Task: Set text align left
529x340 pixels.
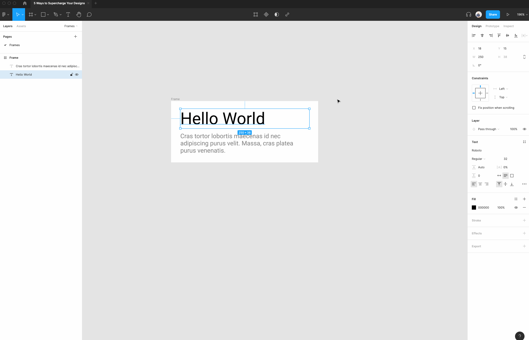Action: point(474,184)
